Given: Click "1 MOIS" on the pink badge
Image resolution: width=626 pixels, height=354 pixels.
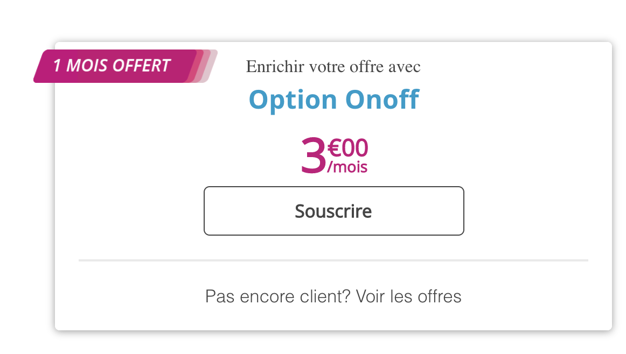Looking at the screenshot, I should click(x=81, y=66).
